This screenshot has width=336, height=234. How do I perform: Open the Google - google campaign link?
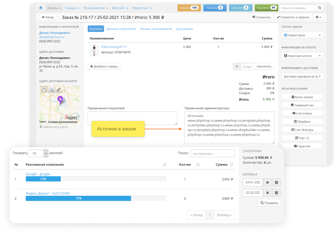click(x=38, y=174)
